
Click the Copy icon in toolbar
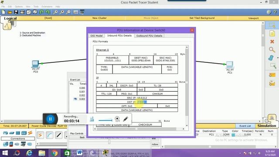tap(29, 12)
